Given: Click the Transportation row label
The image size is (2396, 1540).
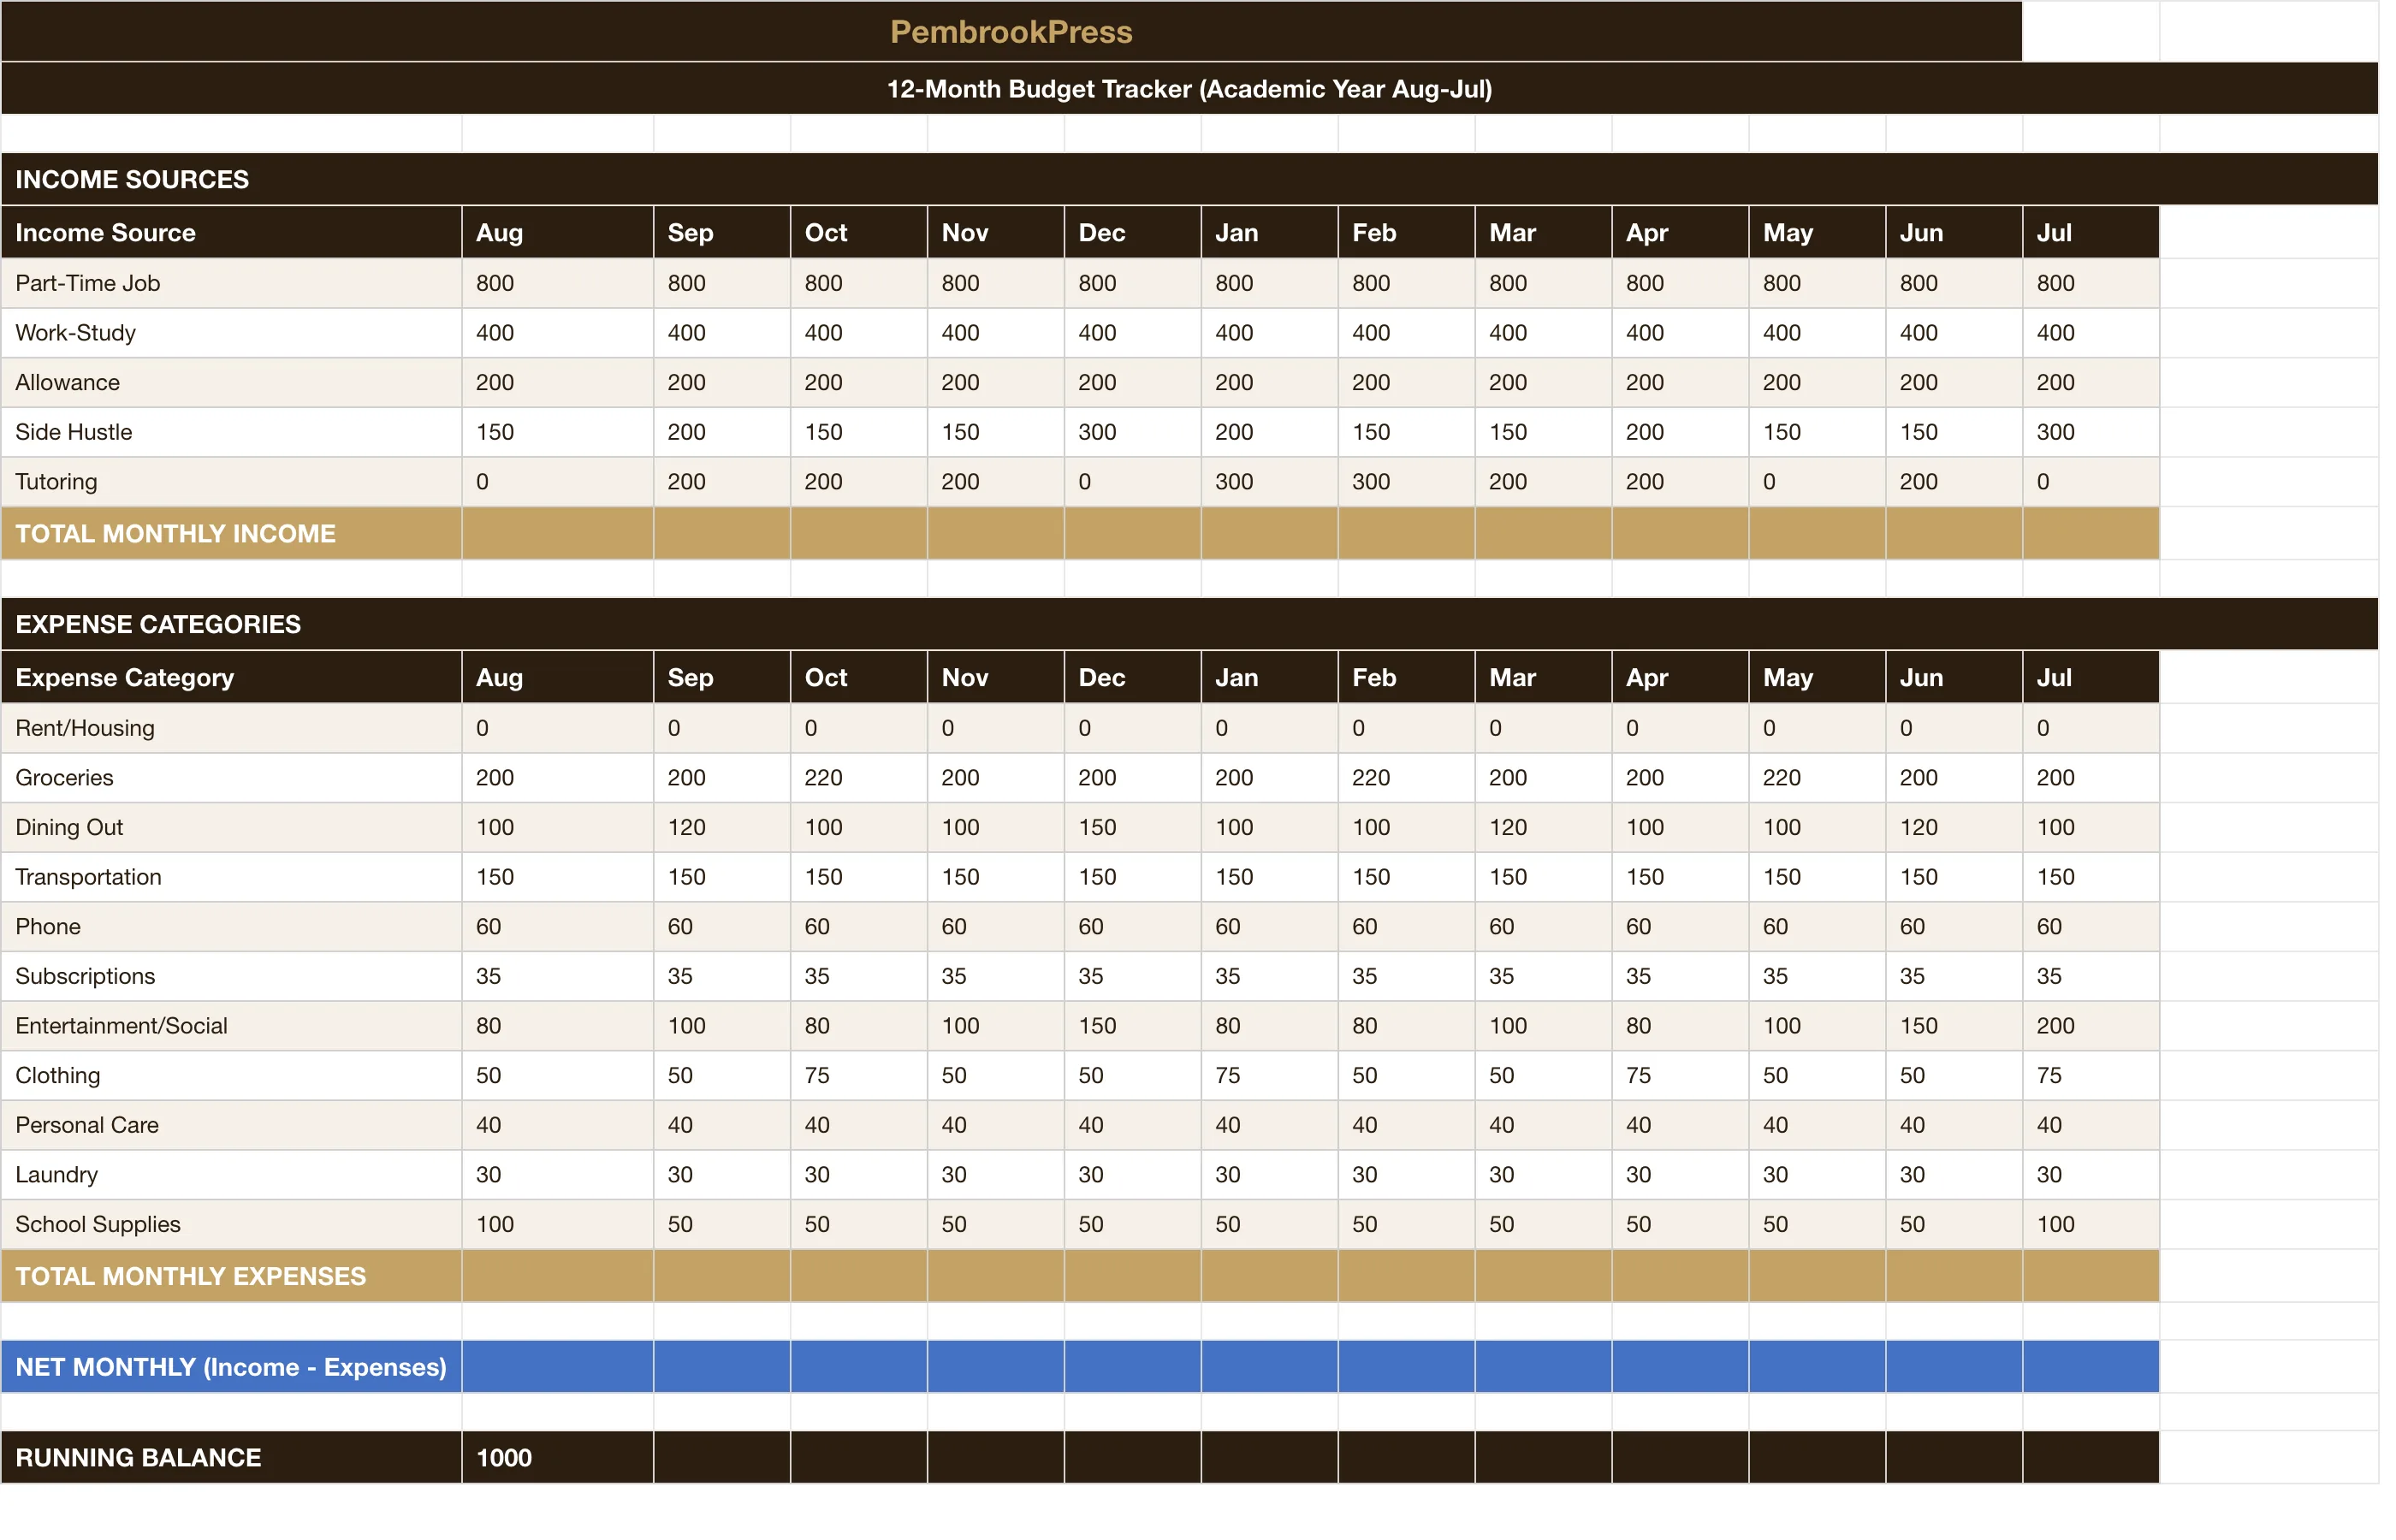Looking at the screenshot, I should [231, 877].
